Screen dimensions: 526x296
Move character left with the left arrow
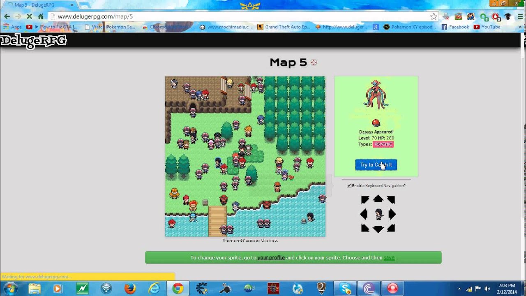[364, 214]
